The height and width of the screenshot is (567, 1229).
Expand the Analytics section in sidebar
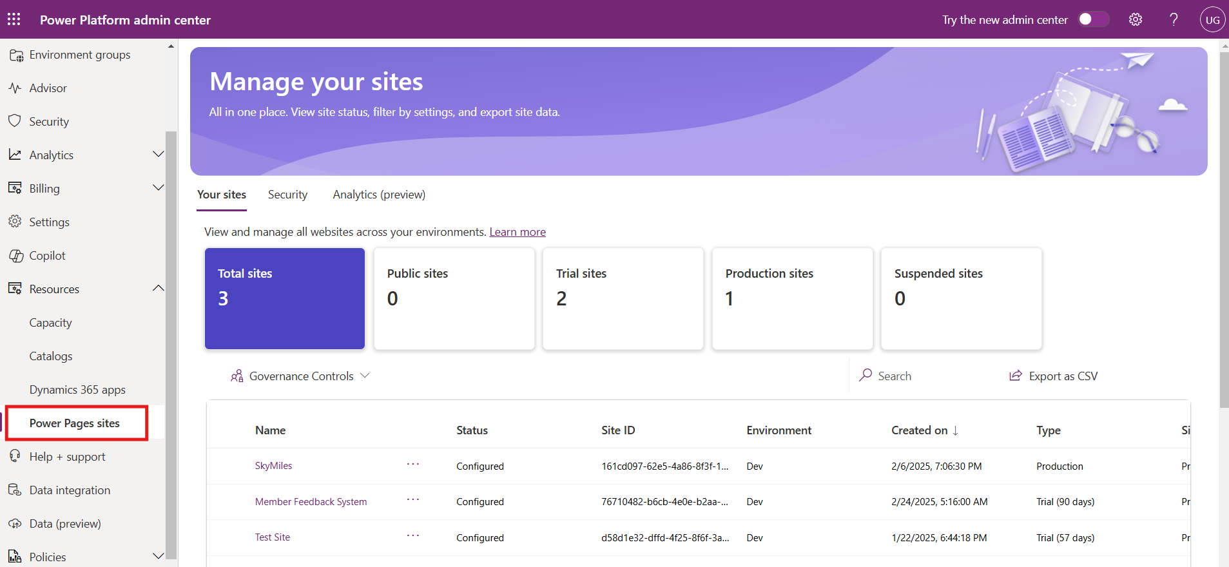[x=158, y=155]
